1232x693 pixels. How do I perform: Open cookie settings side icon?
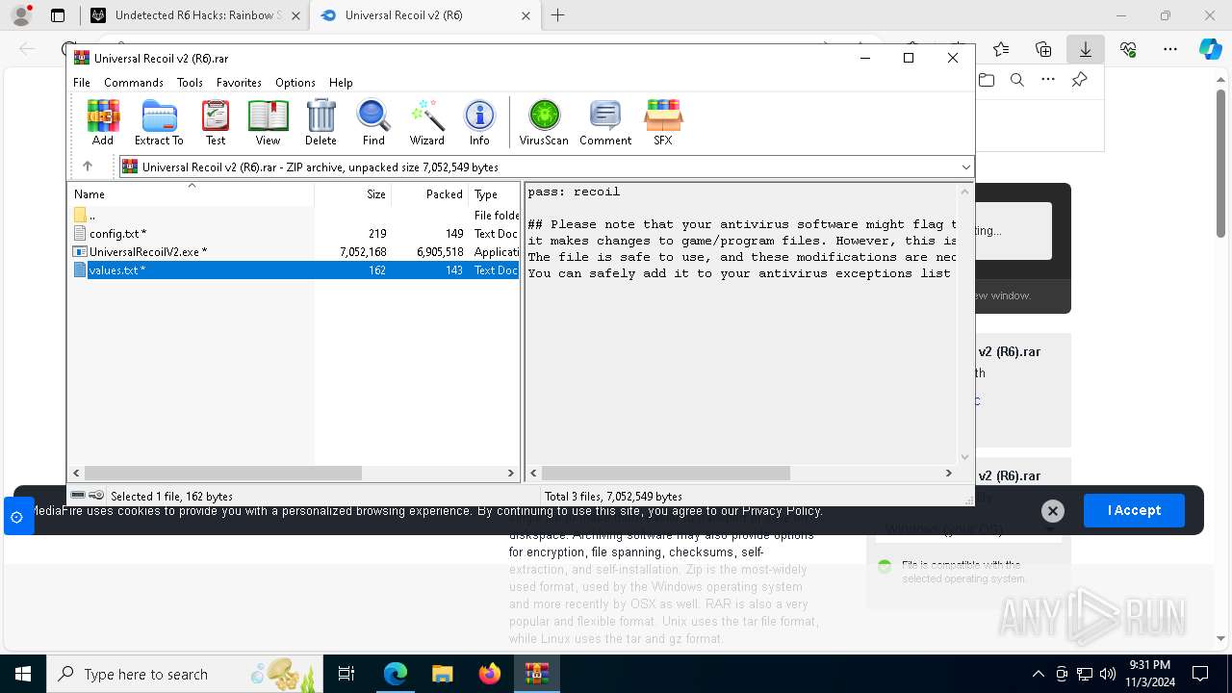[16, 517]
